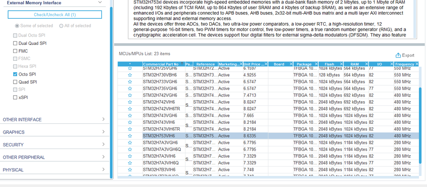Uncheck Octo SPI
This screenshot has width=427, height=187.
click(x=15, y=74)
